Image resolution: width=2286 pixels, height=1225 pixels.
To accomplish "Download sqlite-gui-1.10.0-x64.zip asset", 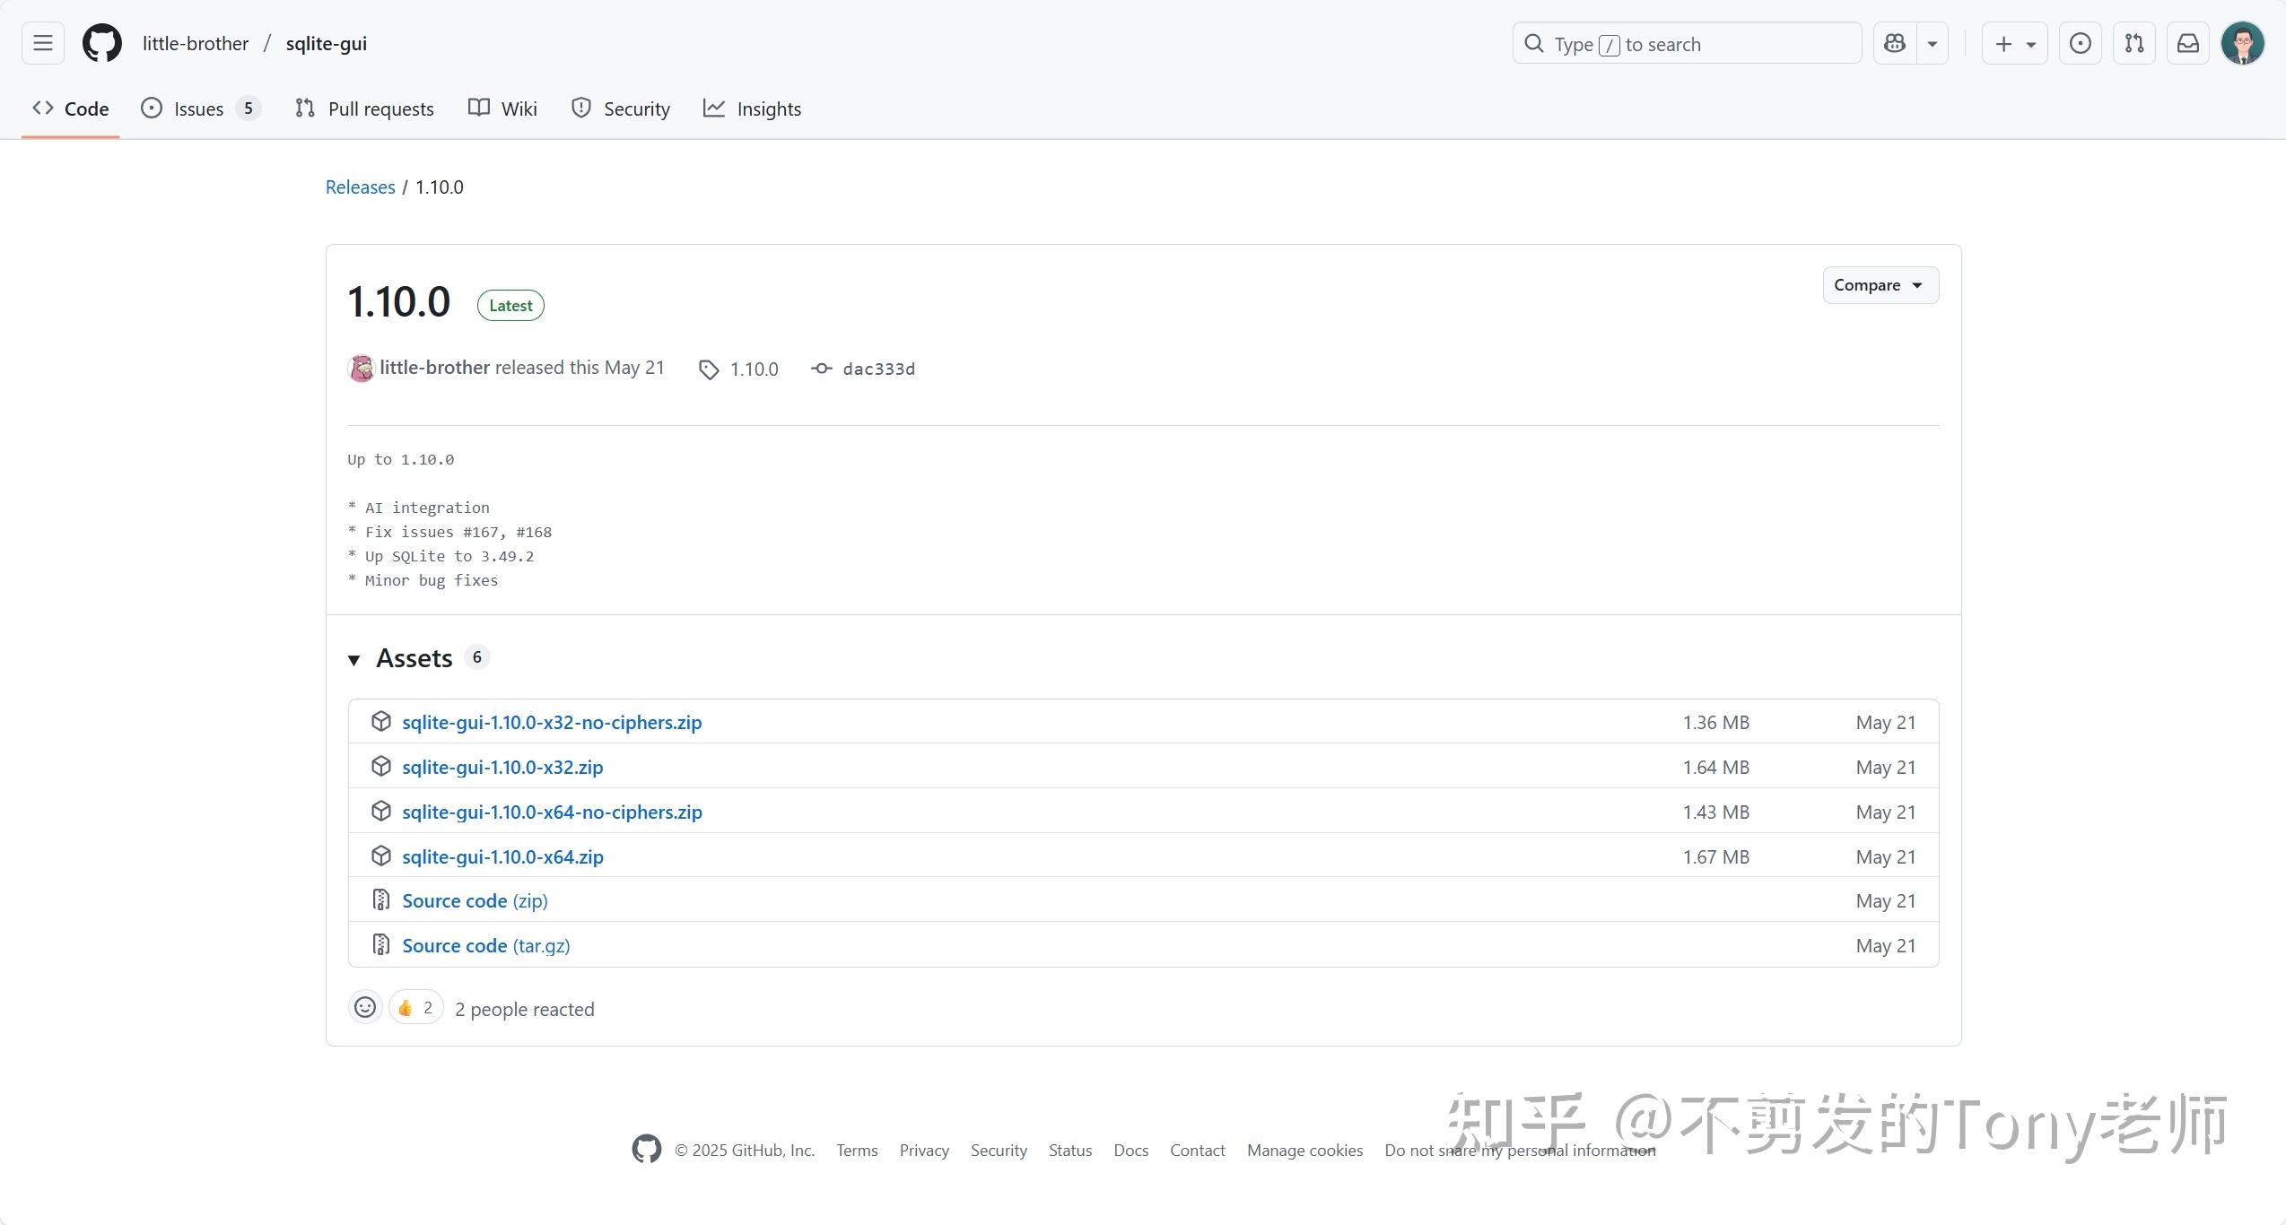I will [x=502, y=856].
